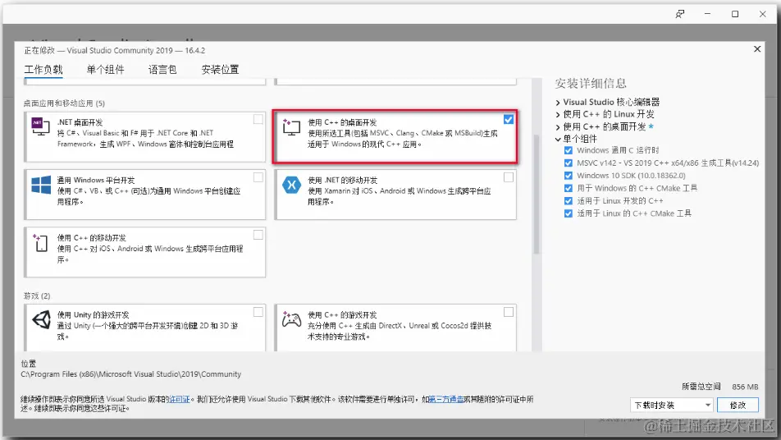Expand Visual Studio 核心编辑器 details
Viewport: 781px width, 440px height.
click(558, 102)
